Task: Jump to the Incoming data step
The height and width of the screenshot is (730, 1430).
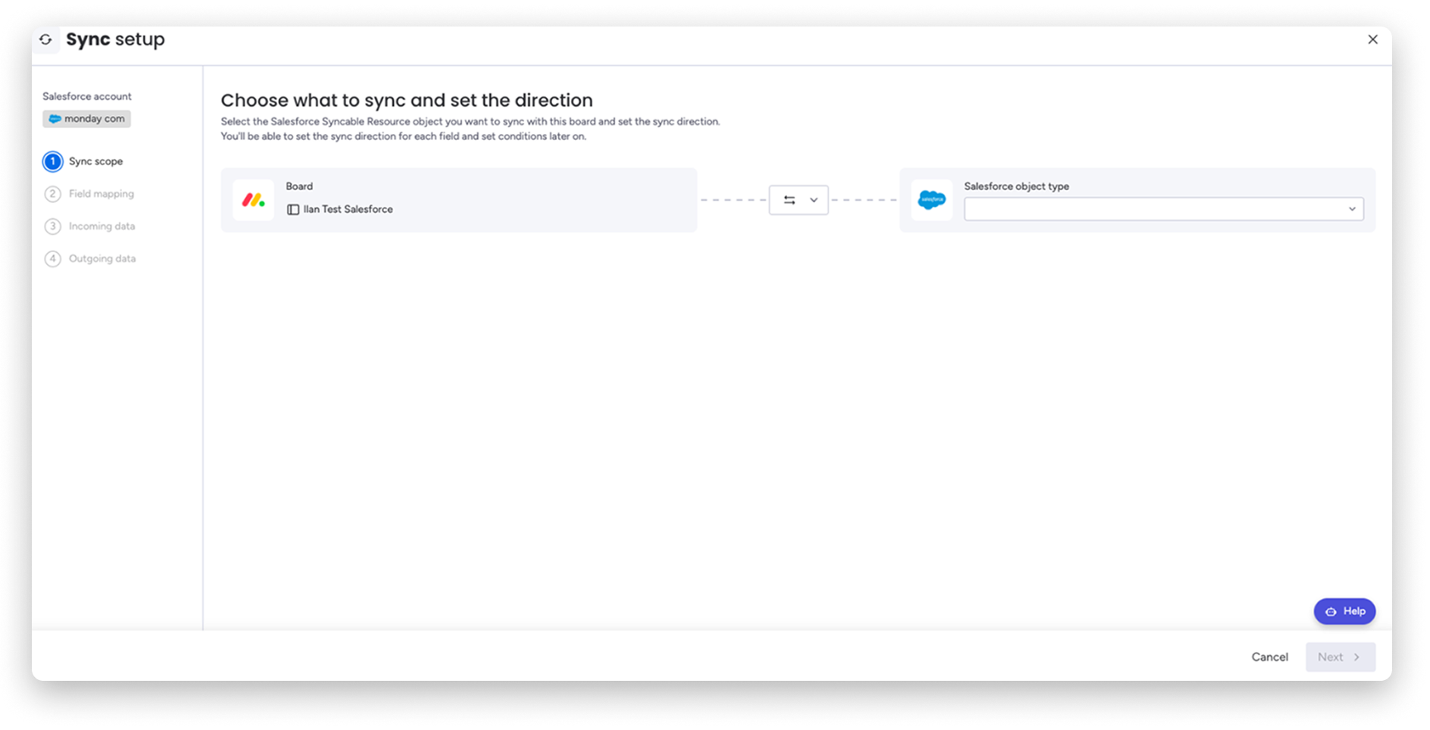Action: (101, 226)
